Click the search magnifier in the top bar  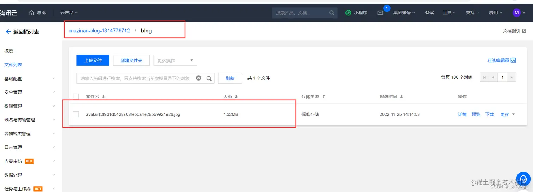click(x=332, y=13)
